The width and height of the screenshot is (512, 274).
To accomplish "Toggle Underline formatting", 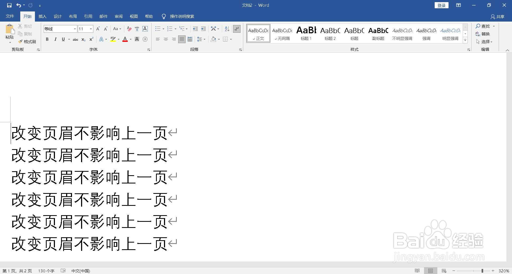I will 63,39.
